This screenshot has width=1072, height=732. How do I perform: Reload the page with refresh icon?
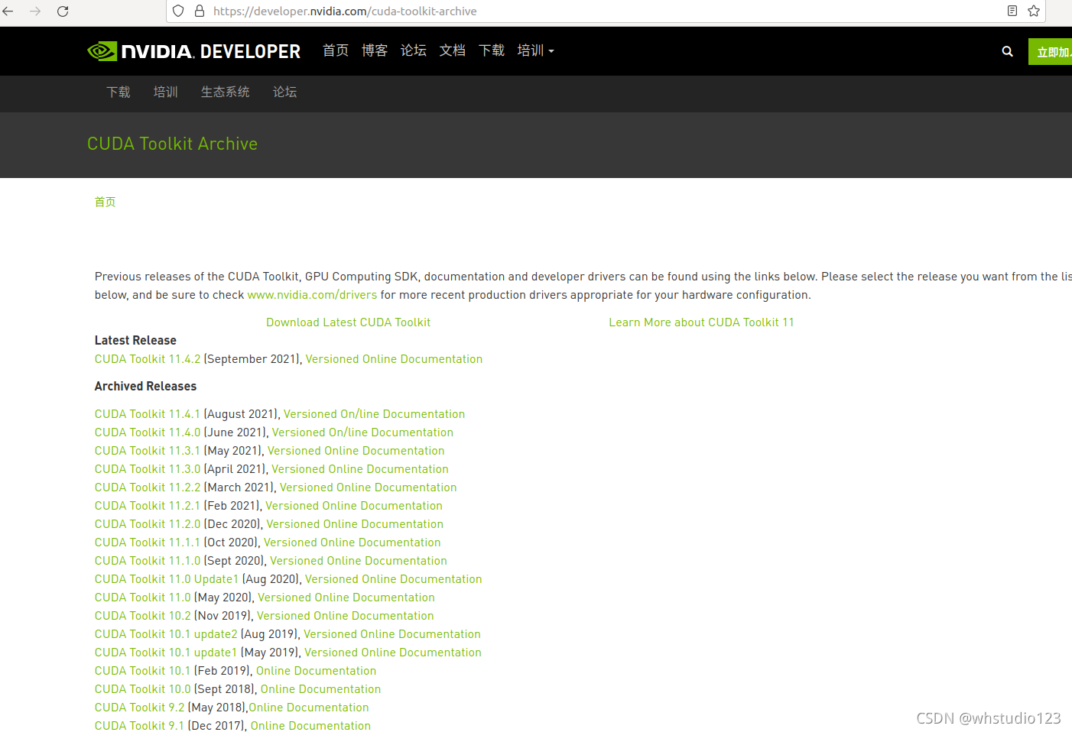point(63,11)
